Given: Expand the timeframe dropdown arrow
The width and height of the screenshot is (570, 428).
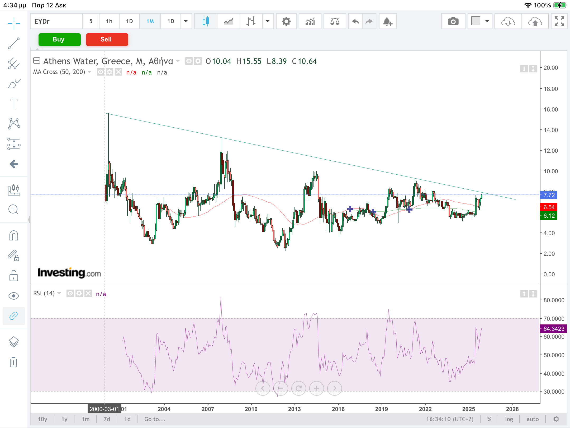Looking at the screenshot, I should click(x=186, y=21).
